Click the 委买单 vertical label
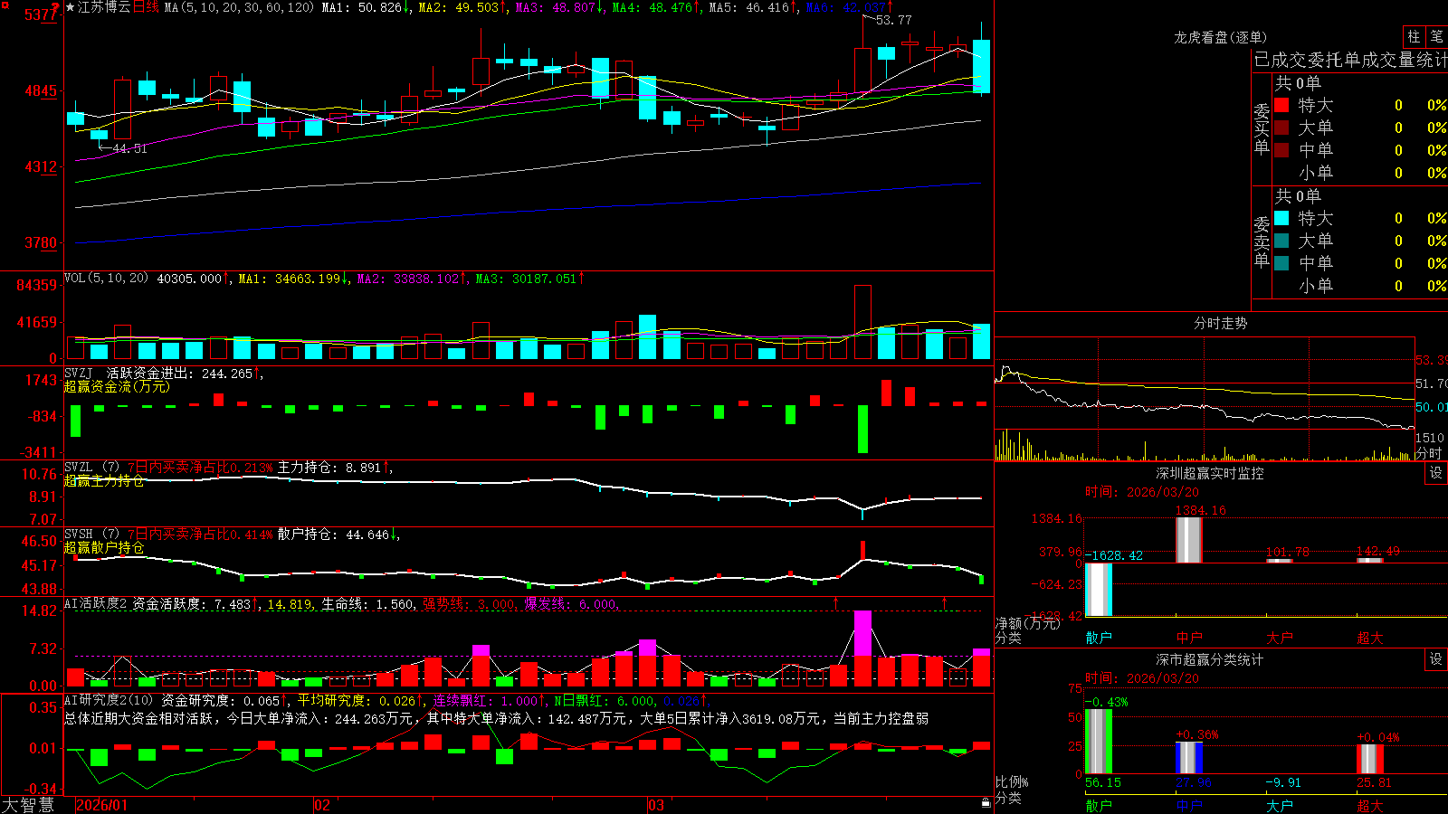The image size is (1448, 814). (x=1262, y=129)
